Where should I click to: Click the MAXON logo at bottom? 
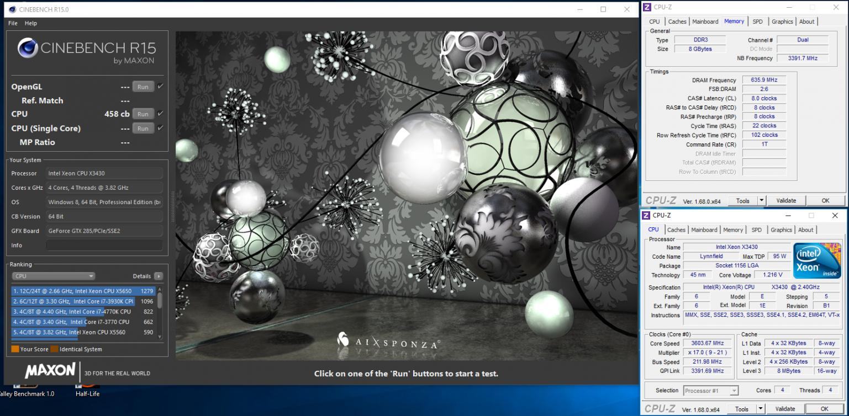tap(50, 371)
